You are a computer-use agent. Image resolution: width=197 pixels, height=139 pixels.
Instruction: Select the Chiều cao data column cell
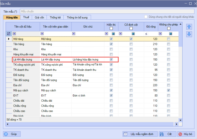pos(26,111)
